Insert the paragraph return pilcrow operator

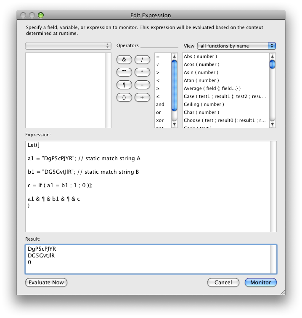click(124, 85)
